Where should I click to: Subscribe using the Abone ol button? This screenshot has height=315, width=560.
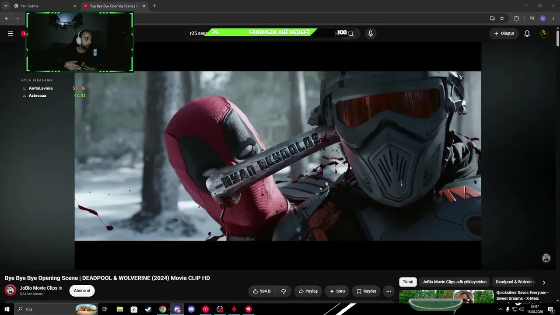pos(82,291)
